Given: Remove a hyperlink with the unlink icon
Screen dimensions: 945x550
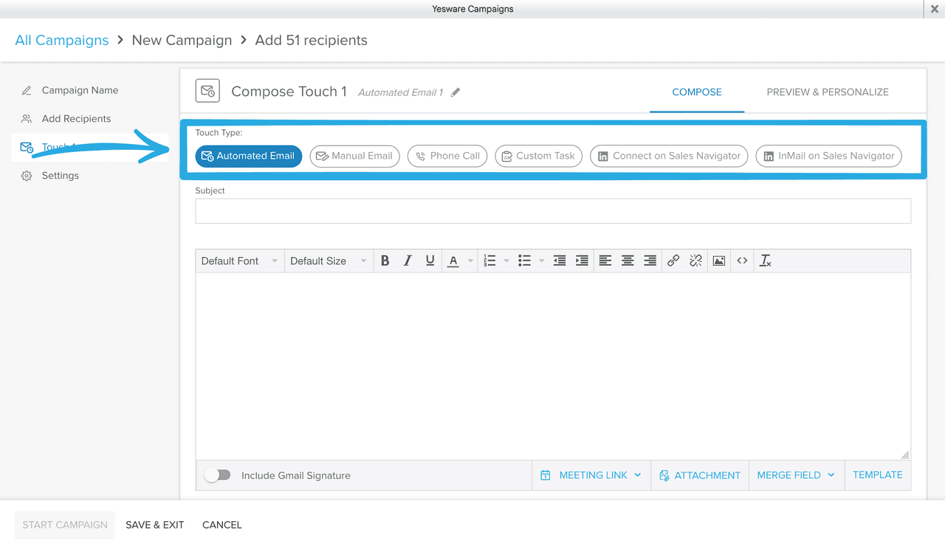Looking at the screenshot, I should click(695, 260).
